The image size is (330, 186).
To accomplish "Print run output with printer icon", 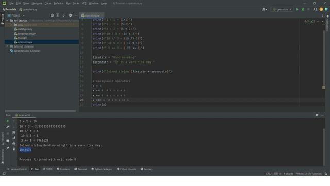I will pyautogui.click(x=14, y=144).
